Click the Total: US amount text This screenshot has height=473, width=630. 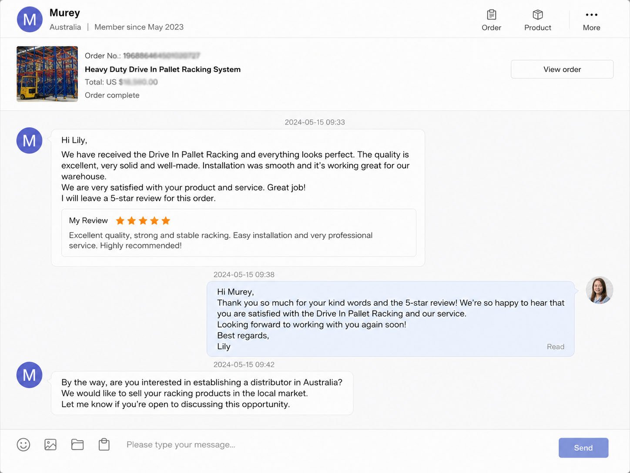point(121,82)
